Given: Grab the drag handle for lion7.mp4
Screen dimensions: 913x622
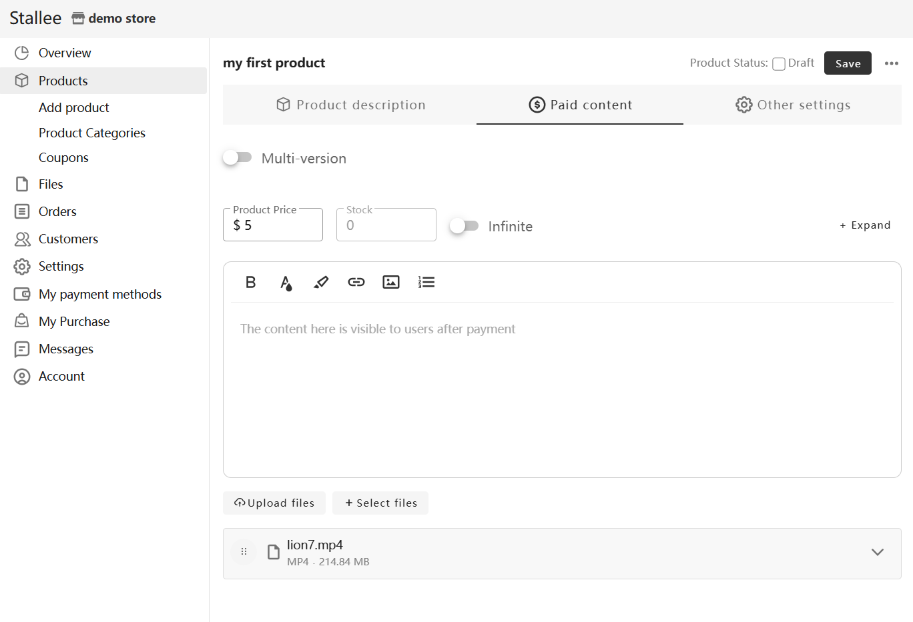Looking at the screenshot, I should point(244,551).
